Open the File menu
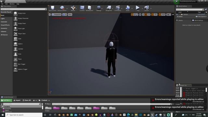Image resolution: width=208 pixels, height=117 pixels. tap(2, 4)
